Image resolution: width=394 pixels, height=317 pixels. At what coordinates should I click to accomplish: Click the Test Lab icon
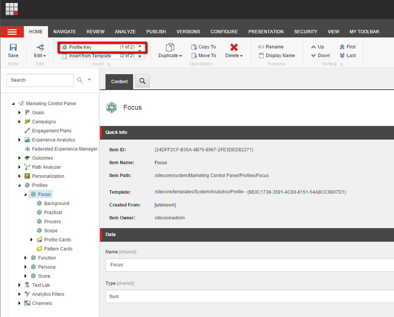(27, 285)
